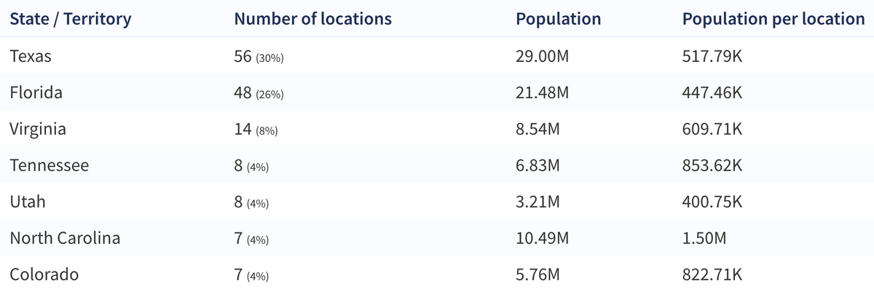The width and height of the screenshot is (874, 292).
Task: Click the Virginia state name
Action: [38, 130]
